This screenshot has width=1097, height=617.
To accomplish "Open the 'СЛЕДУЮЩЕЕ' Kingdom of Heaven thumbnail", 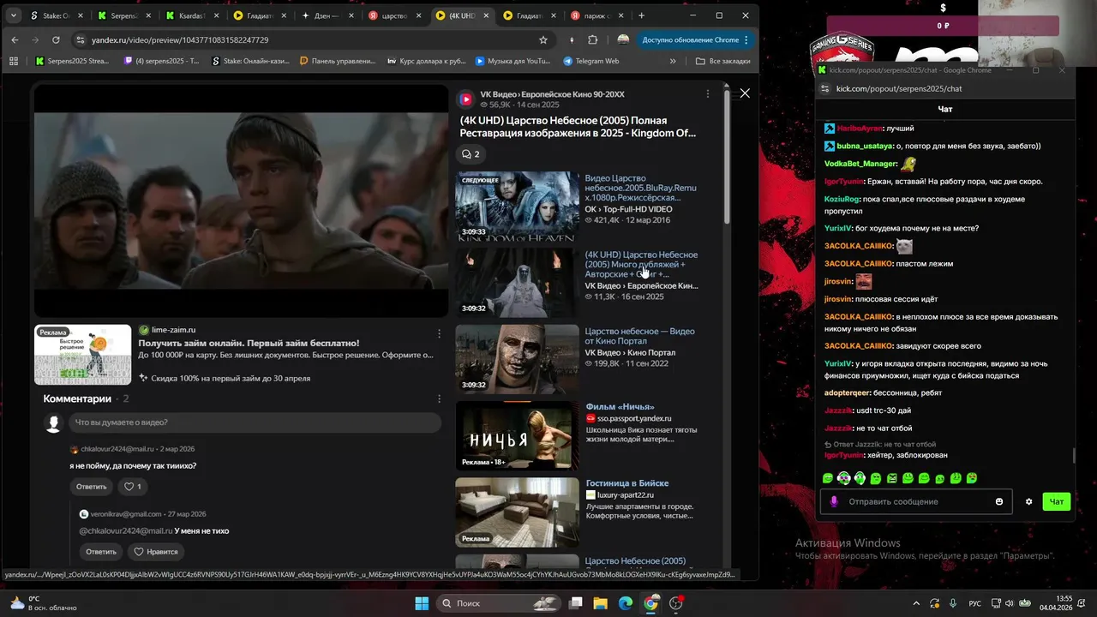I will [517, 207].
